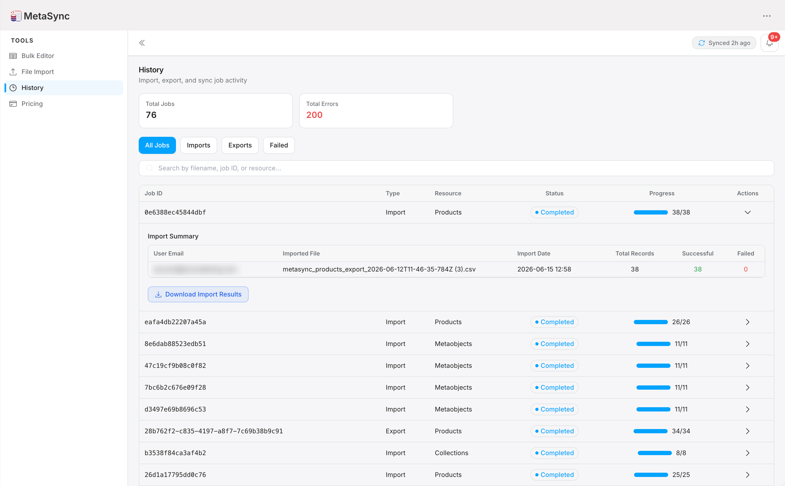This screenshot has width=785, height=486.
Task: Click the 34/34 progress bar
Action: [x=651, y=431]
